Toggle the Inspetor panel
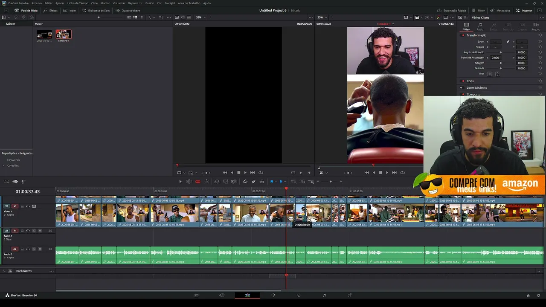The image size is (546, 307). coord(524,10)
